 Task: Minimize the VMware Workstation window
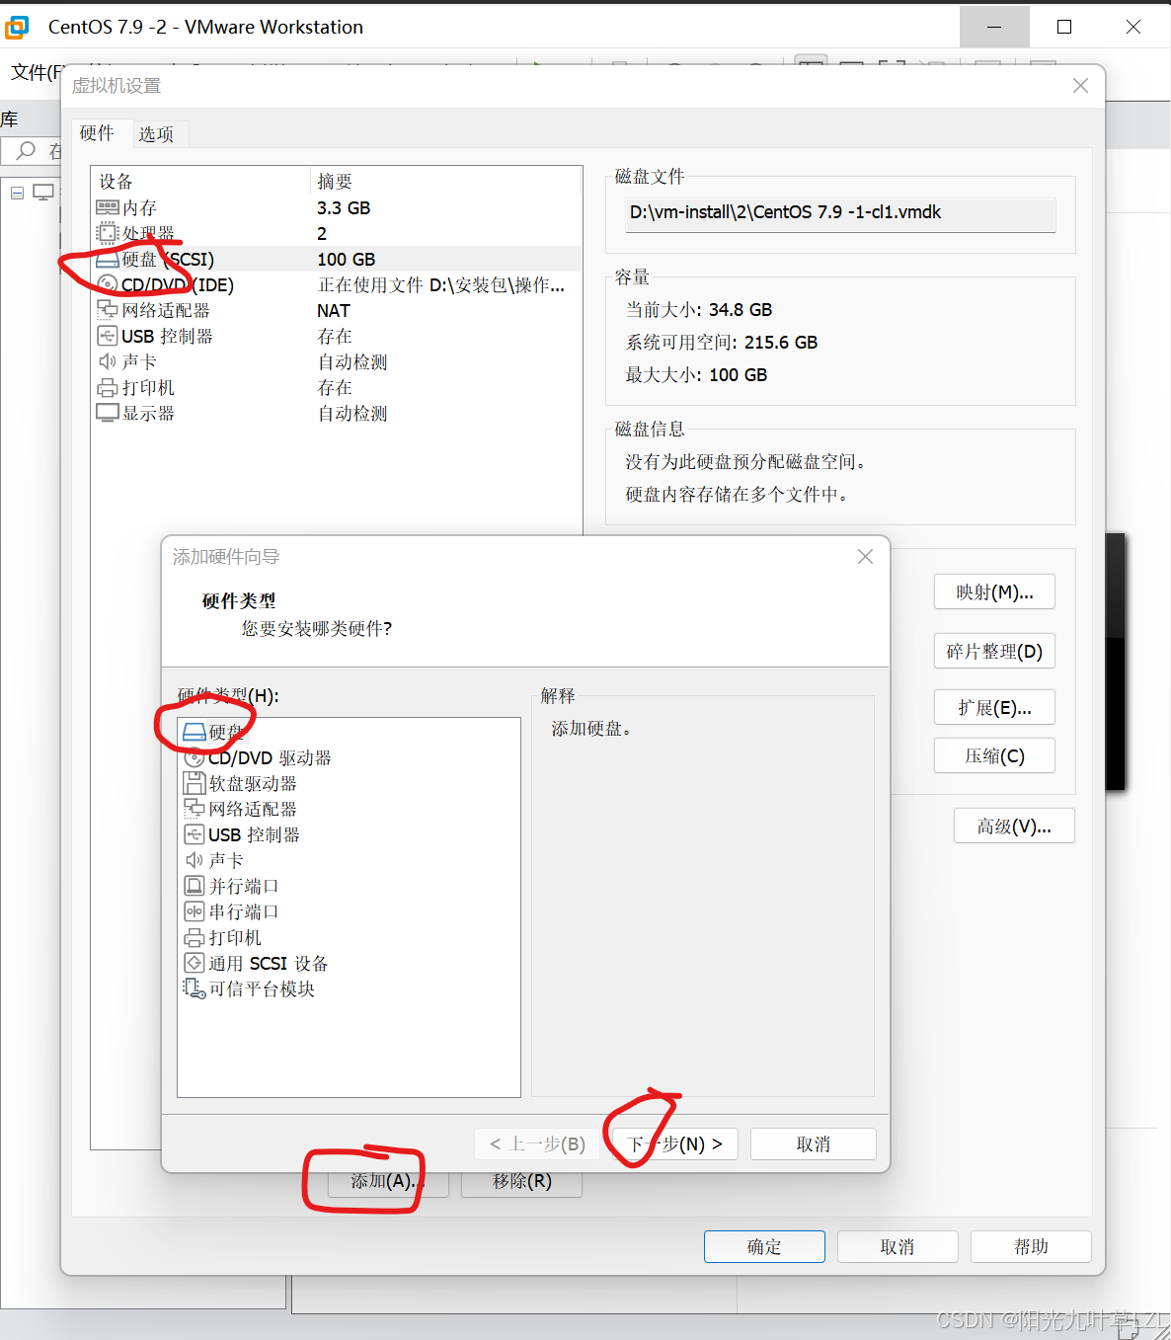coord(994,27)
